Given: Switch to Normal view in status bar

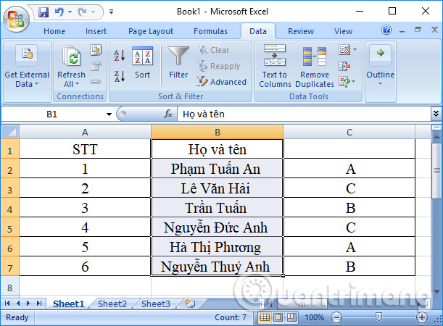Looking at the screenshot, I should 265,317.
